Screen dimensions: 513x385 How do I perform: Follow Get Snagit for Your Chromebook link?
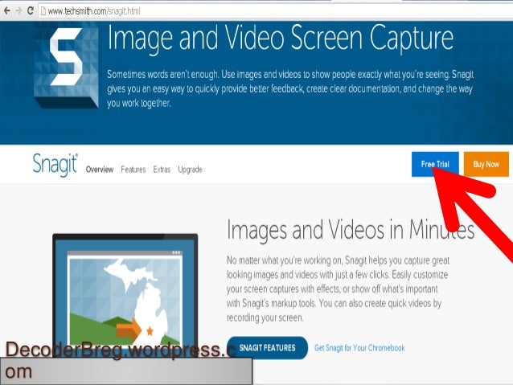click(359, 348)
